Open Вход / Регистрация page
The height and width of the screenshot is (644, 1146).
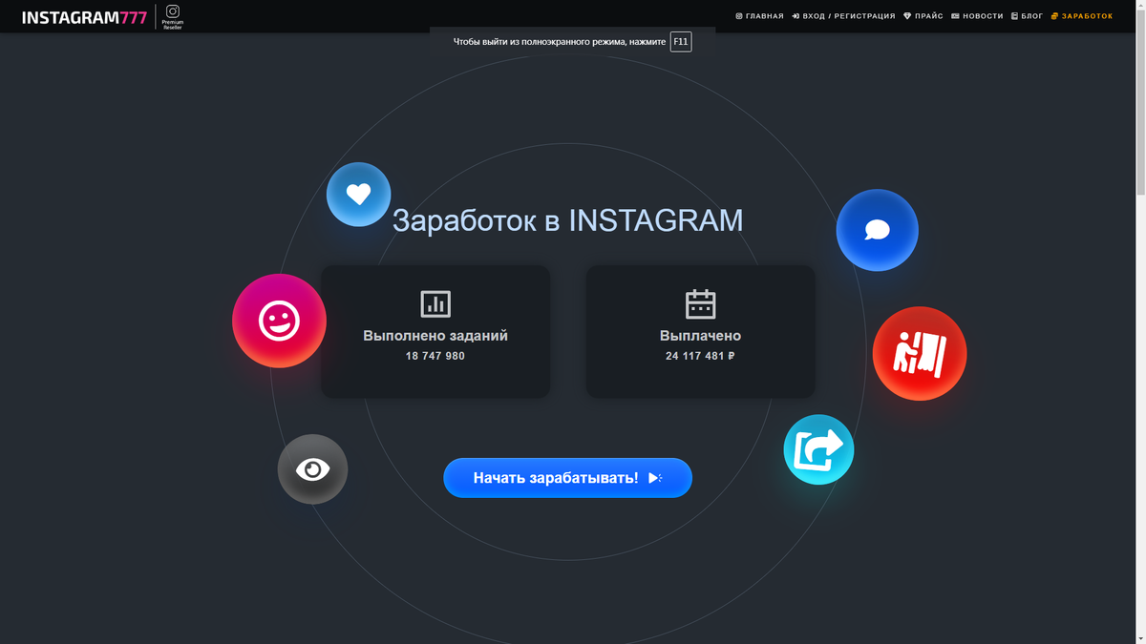[x=843, y=16]
